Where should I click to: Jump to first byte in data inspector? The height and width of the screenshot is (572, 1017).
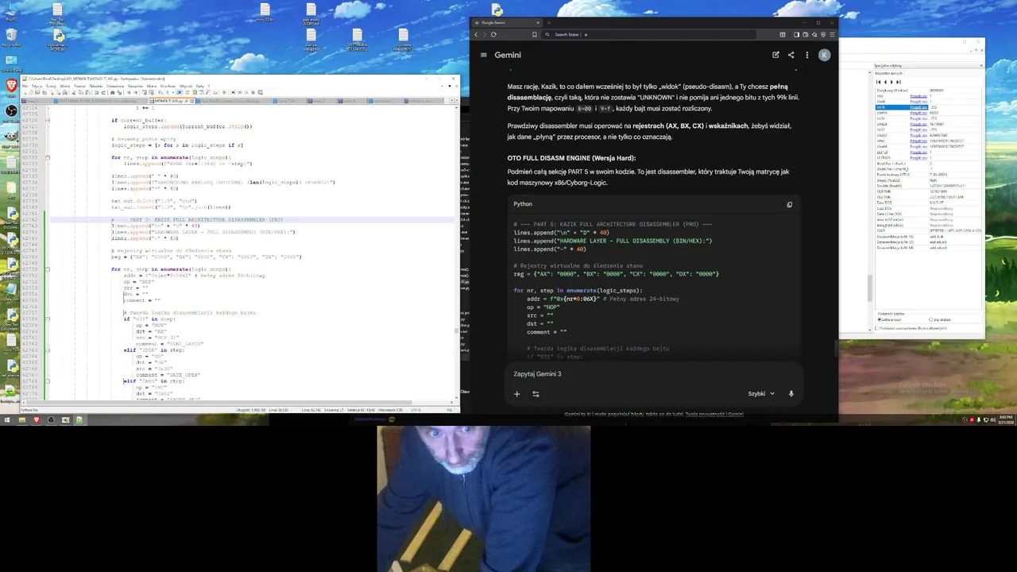click(x=879, y=82)
